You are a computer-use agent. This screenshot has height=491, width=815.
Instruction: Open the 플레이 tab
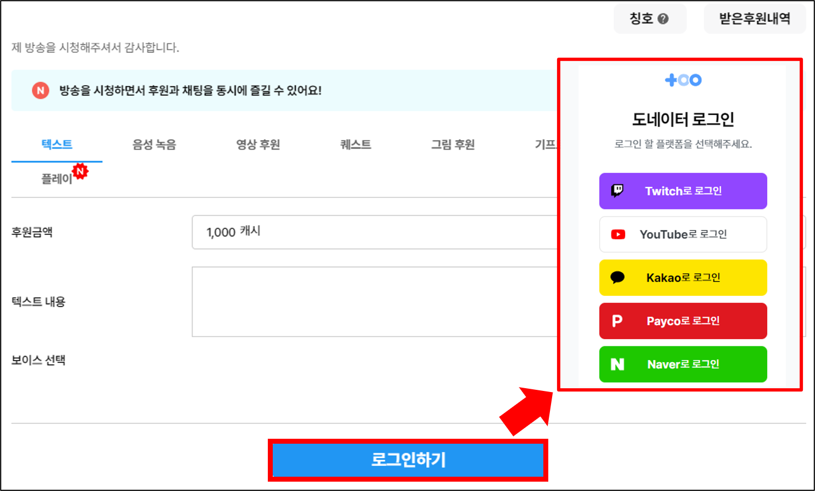pos(57,179)
